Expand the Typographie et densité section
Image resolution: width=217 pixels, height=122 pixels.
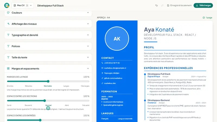[48, 35]
